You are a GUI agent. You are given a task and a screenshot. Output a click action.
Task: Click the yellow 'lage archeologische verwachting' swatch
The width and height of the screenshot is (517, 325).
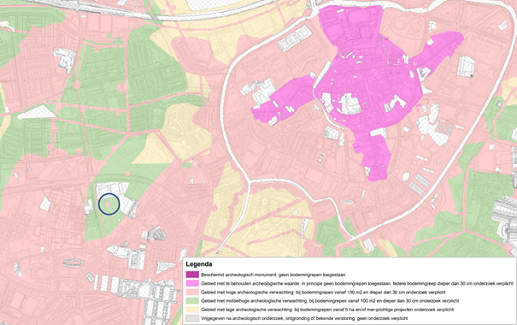click(192, 310)
